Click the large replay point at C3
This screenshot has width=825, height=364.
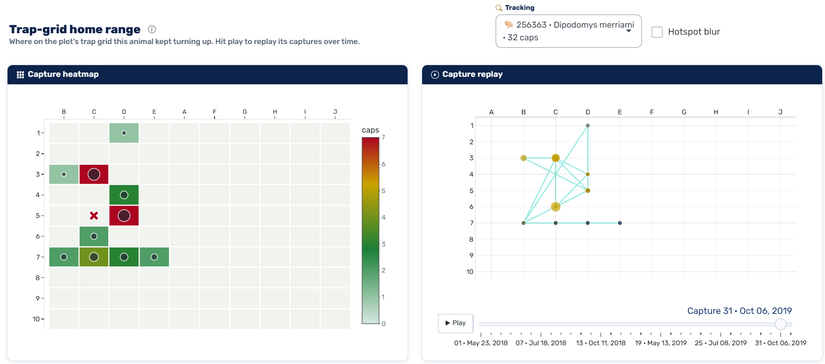556,158
